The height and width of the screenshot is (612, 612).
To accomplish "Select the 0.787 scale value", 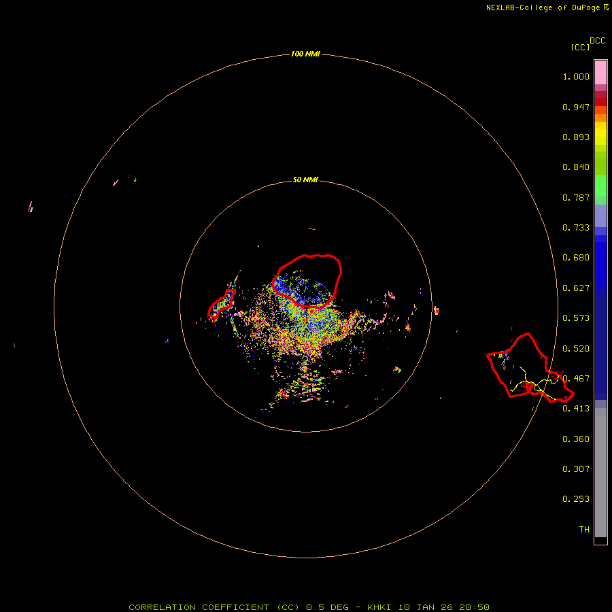I will tap(576, 197).
